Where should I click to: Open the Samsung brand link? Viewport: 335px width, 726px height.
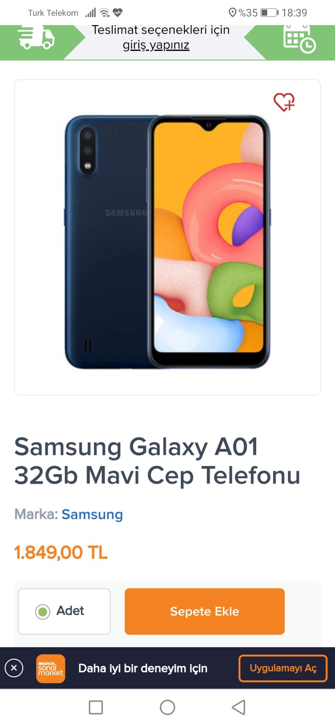tap(92, 514)
